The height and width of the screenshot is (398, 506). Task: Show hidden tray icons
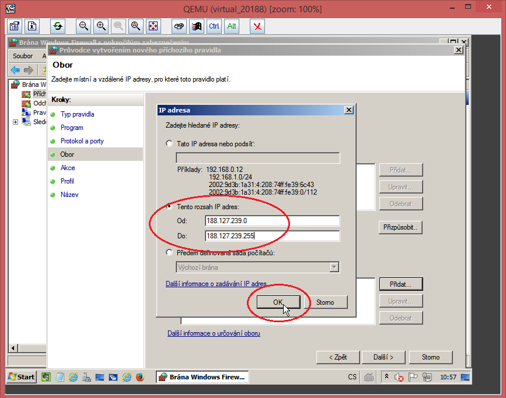pyautogui.click(x=386, y=376)
